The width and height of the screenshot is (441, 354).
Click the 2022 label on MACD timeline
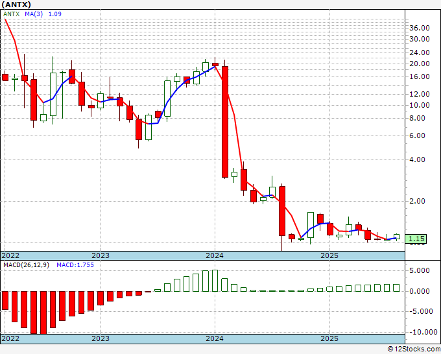pos(10,338)
